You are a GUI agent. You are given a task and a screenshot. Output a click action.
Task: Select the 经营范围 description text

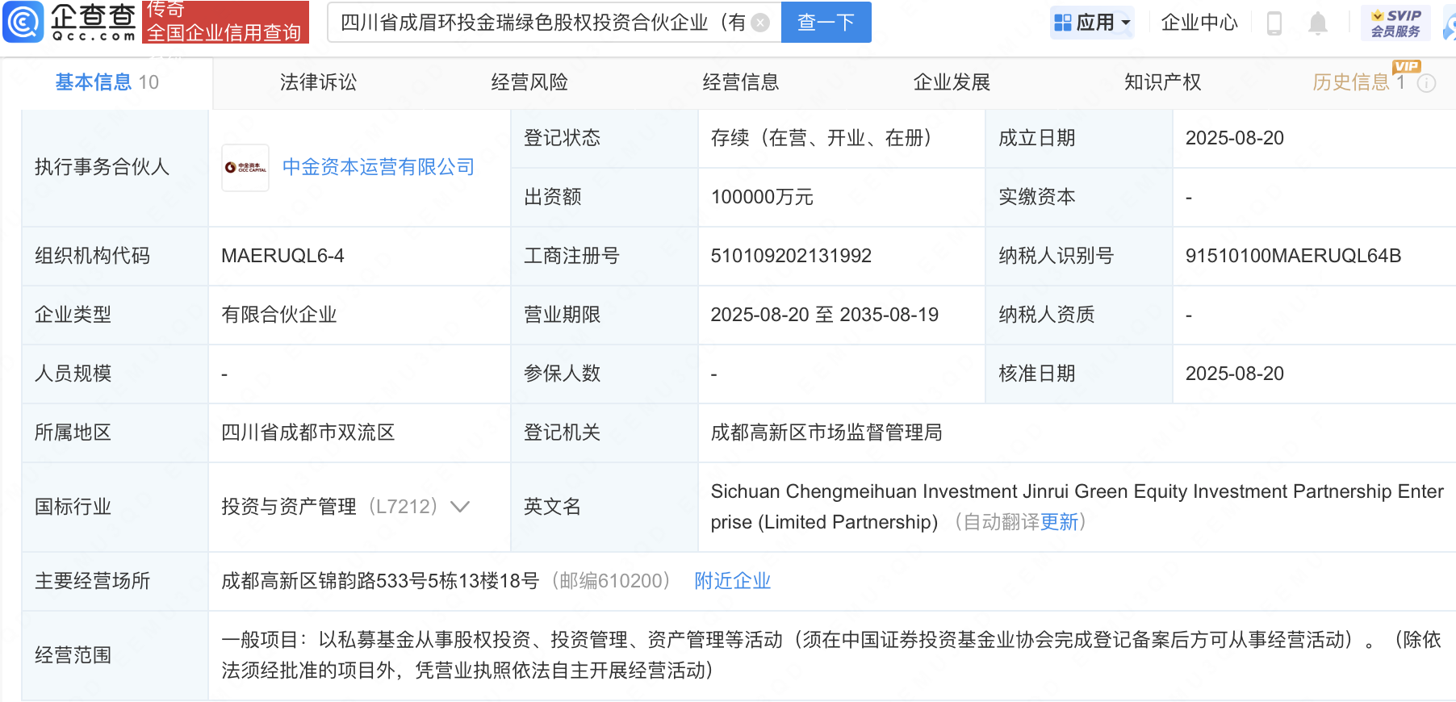831,655
